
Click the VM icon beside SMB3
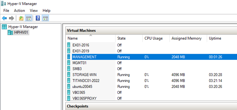click(69, 69)
